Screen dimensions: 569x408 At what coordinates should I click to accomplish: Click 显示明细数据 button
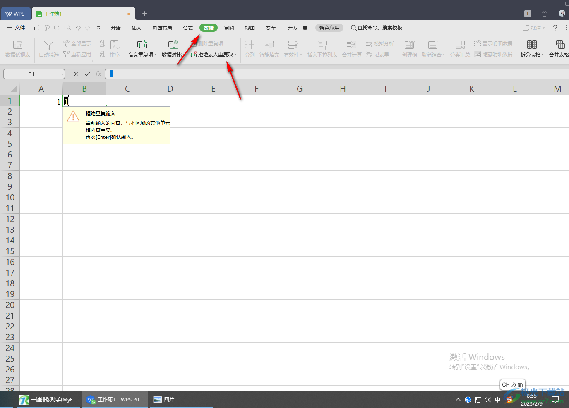click(493, 43)
